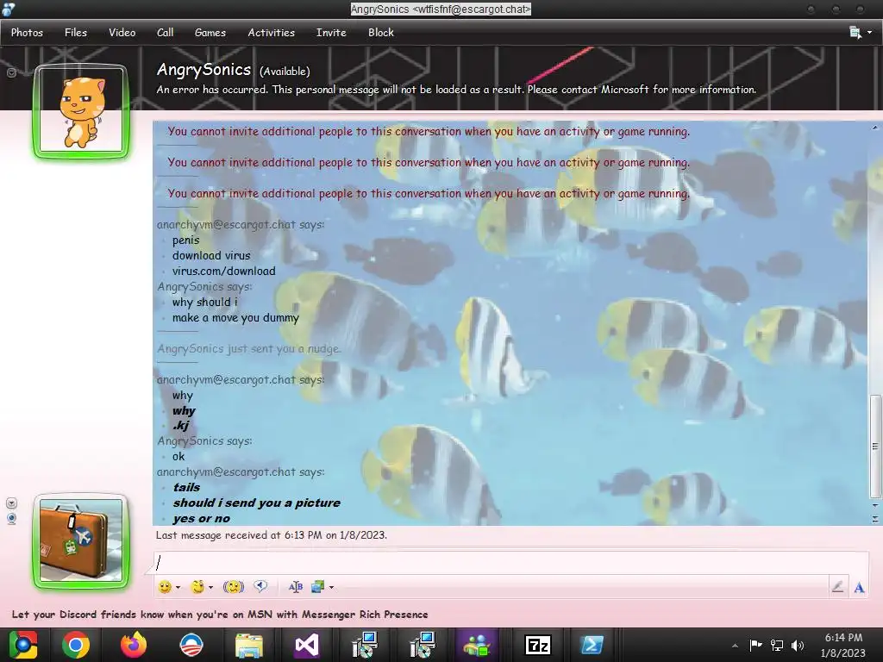Click the personal message error text
Screen dimensions: 883x662
click(456, 90)
